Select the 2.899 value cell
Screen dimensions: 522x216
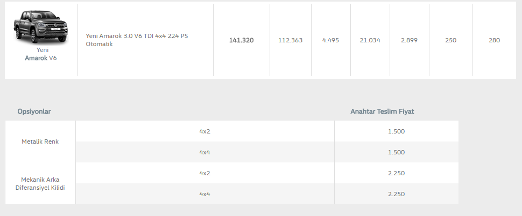point(409,40)
